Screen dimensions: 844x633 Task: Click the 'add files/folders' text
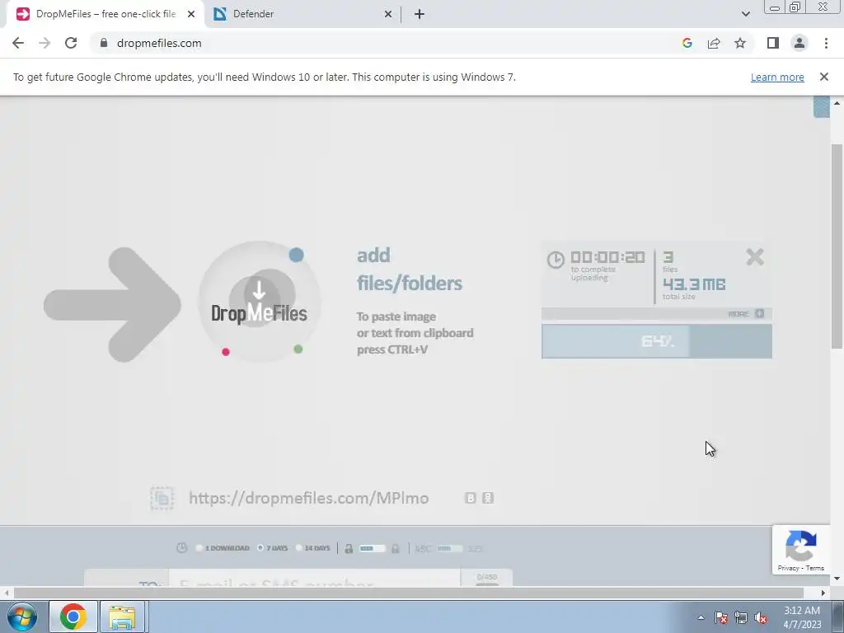pos(409,270)
